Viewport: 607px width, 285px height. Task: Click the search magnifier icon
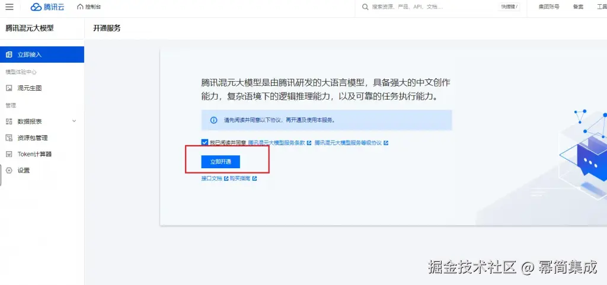(365, 7)
